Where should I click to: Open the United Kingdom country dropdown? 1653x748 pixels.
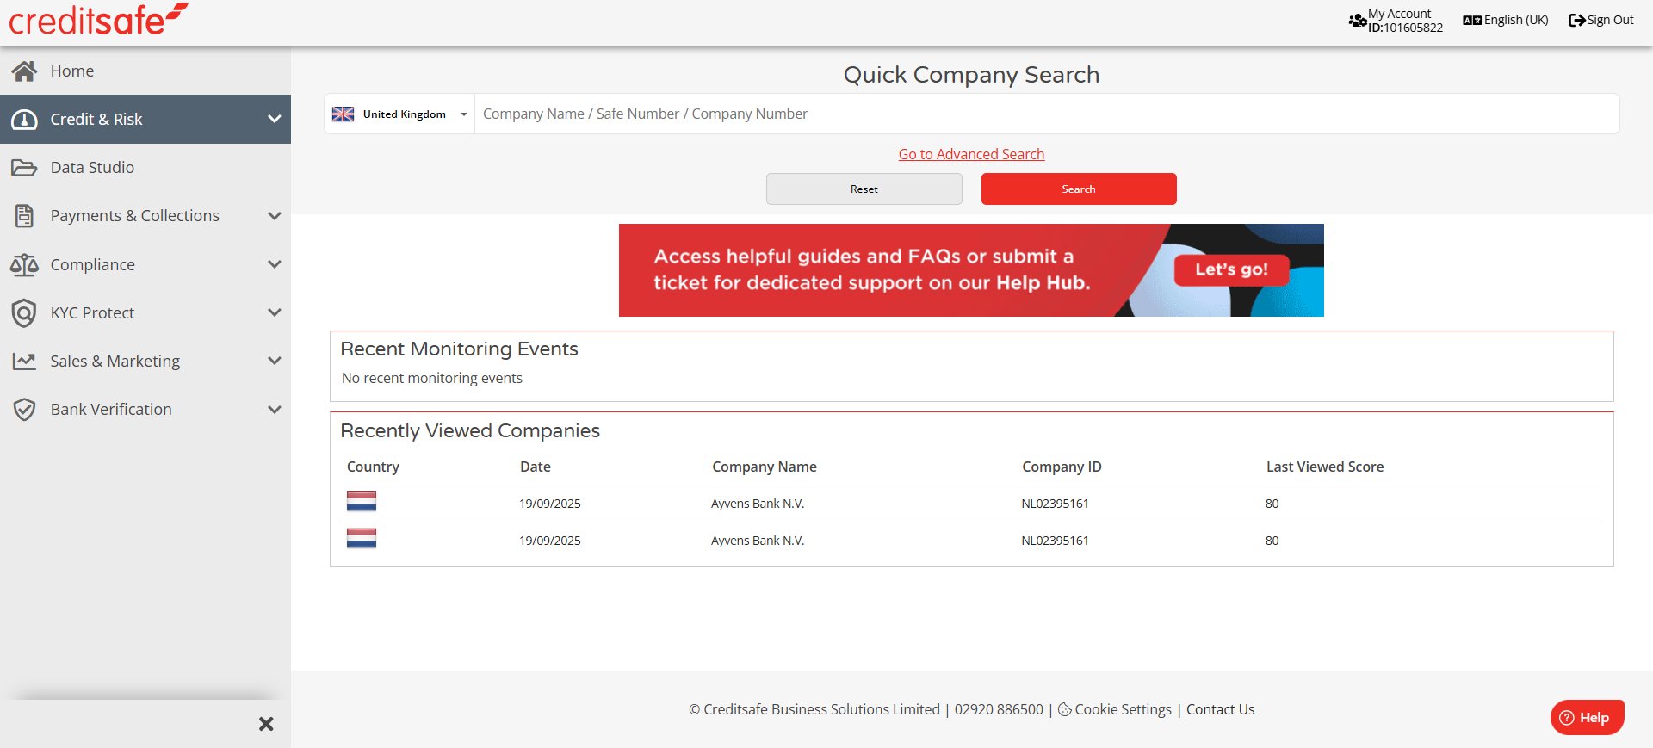coord(400,114)
